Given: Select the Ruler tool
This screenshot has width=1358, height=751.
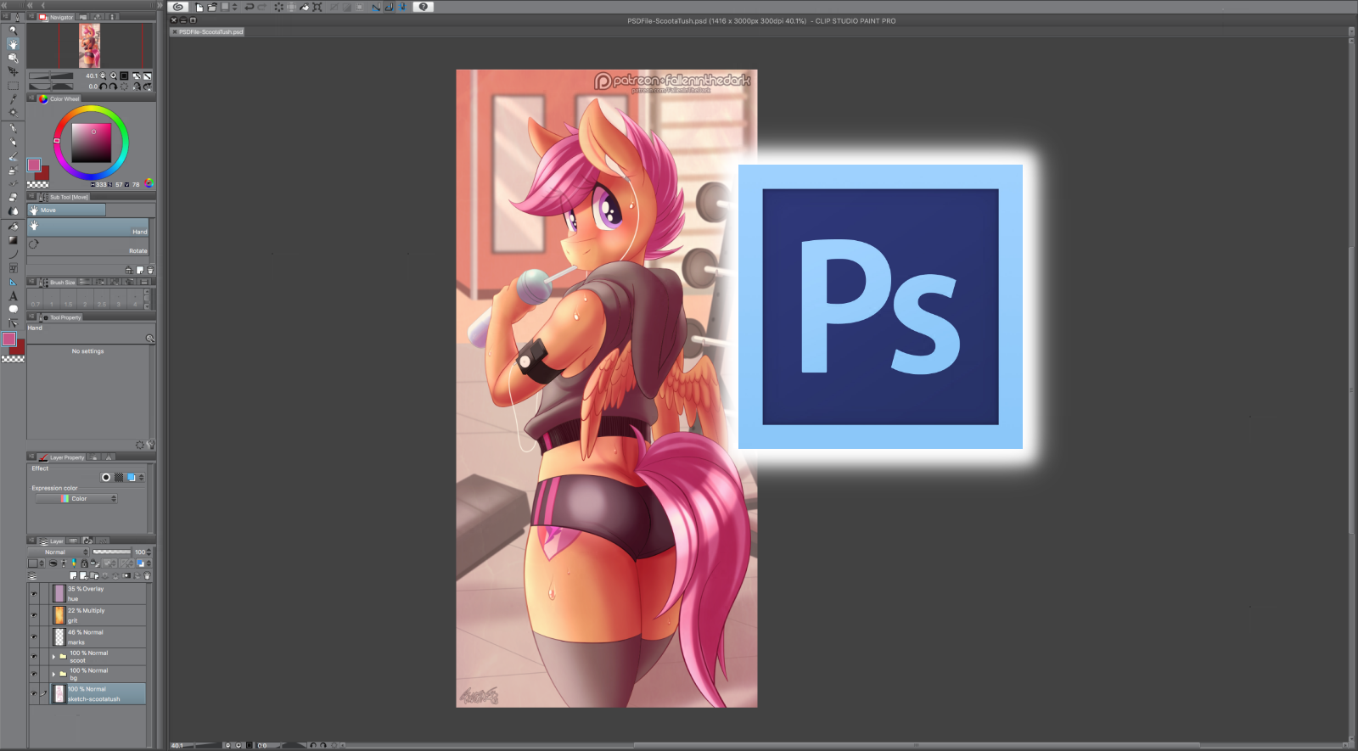Looking at the screenshot, I should pos(13,283).
